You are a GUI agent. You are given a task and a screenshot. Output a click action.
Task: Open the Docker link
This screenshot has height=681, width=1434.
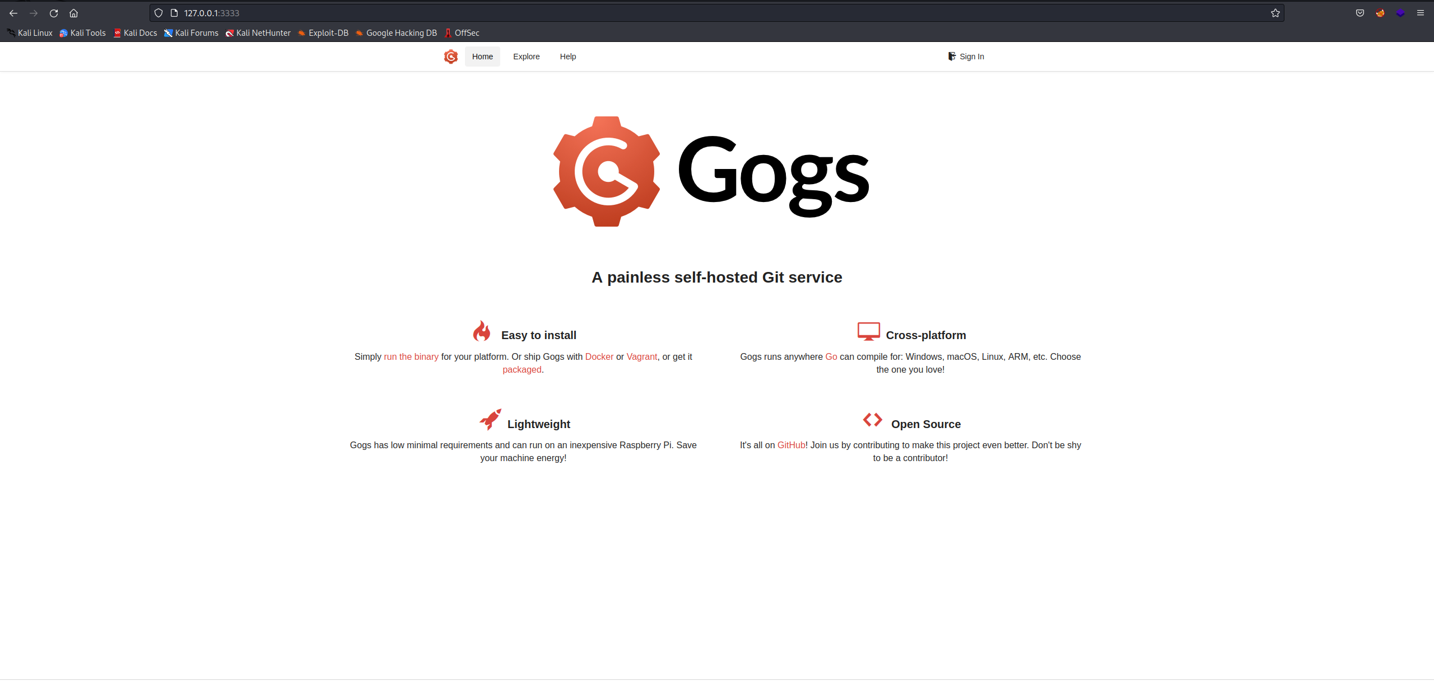pyautogui.click(x=599, y=356)
